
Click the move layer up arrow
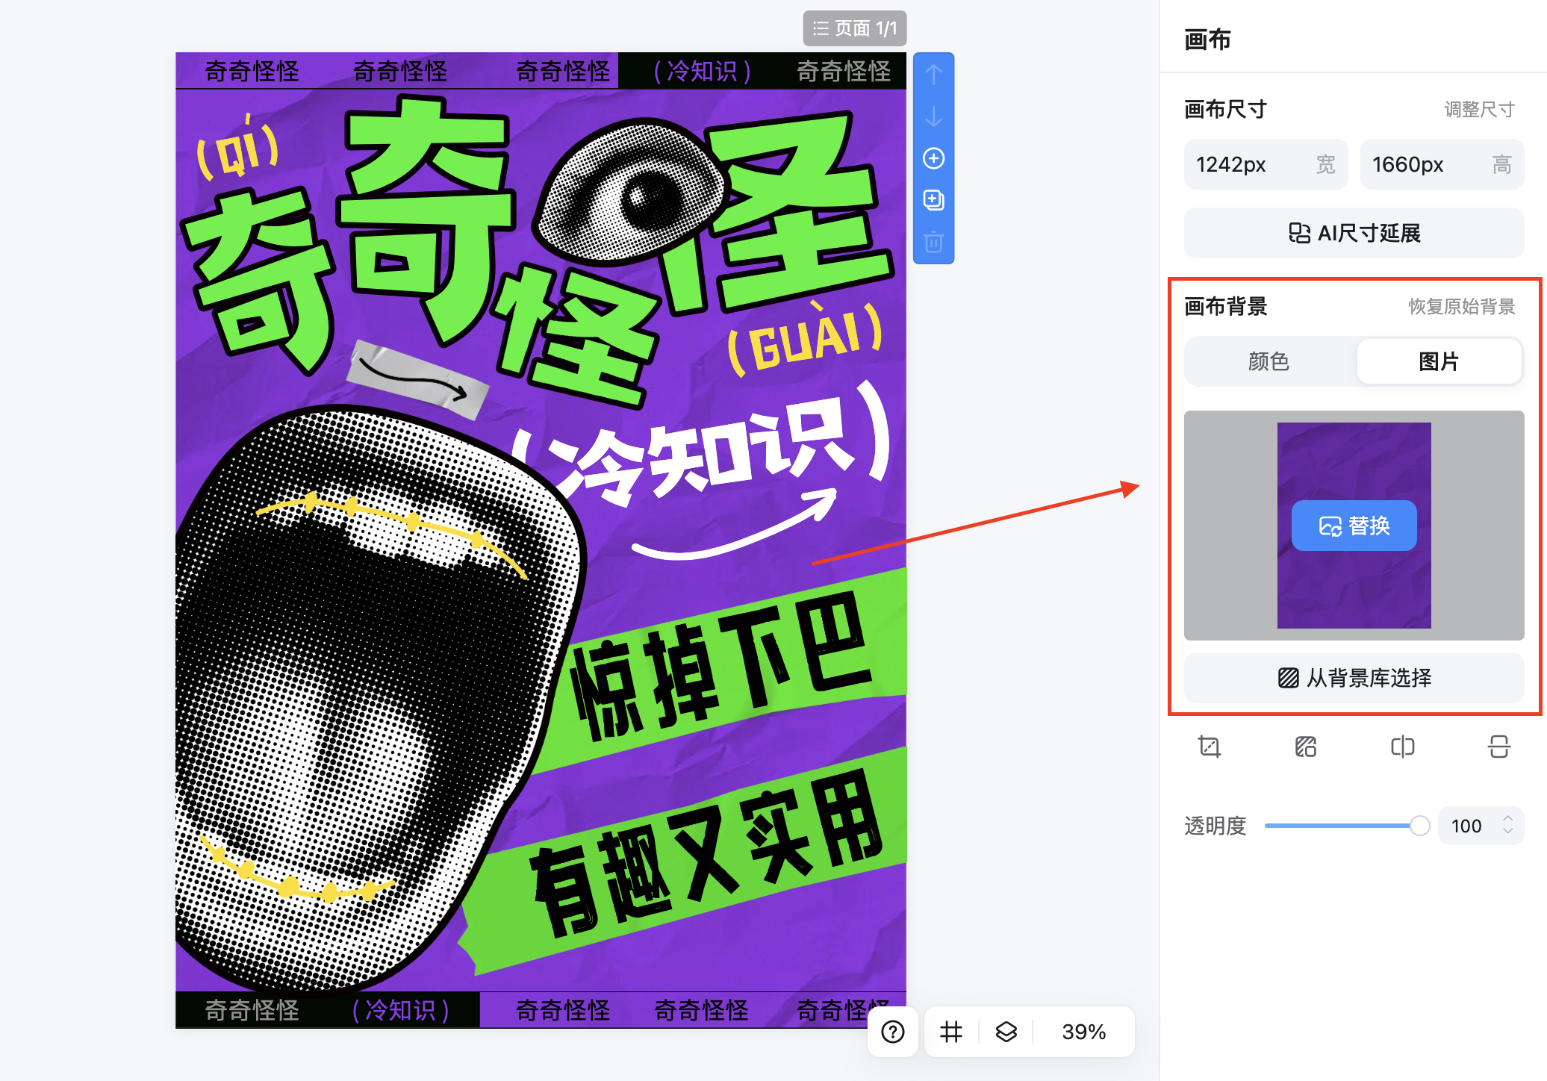(933, 75)
